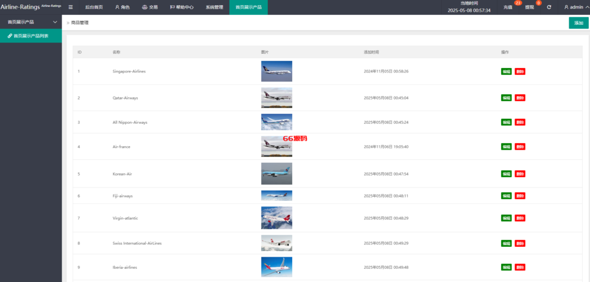Screen dimensions: 590x282
Task: Open the 系统管理 menu
Action: pyautogui.click(x=214, y=7)
